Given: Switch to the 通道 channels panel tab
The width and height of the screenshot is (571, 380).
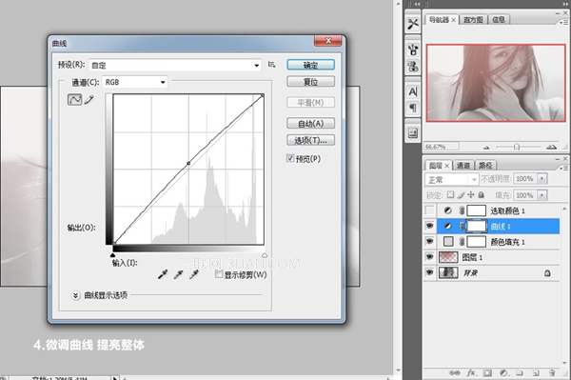Looking at the screenshot, I should coord(463,166).
